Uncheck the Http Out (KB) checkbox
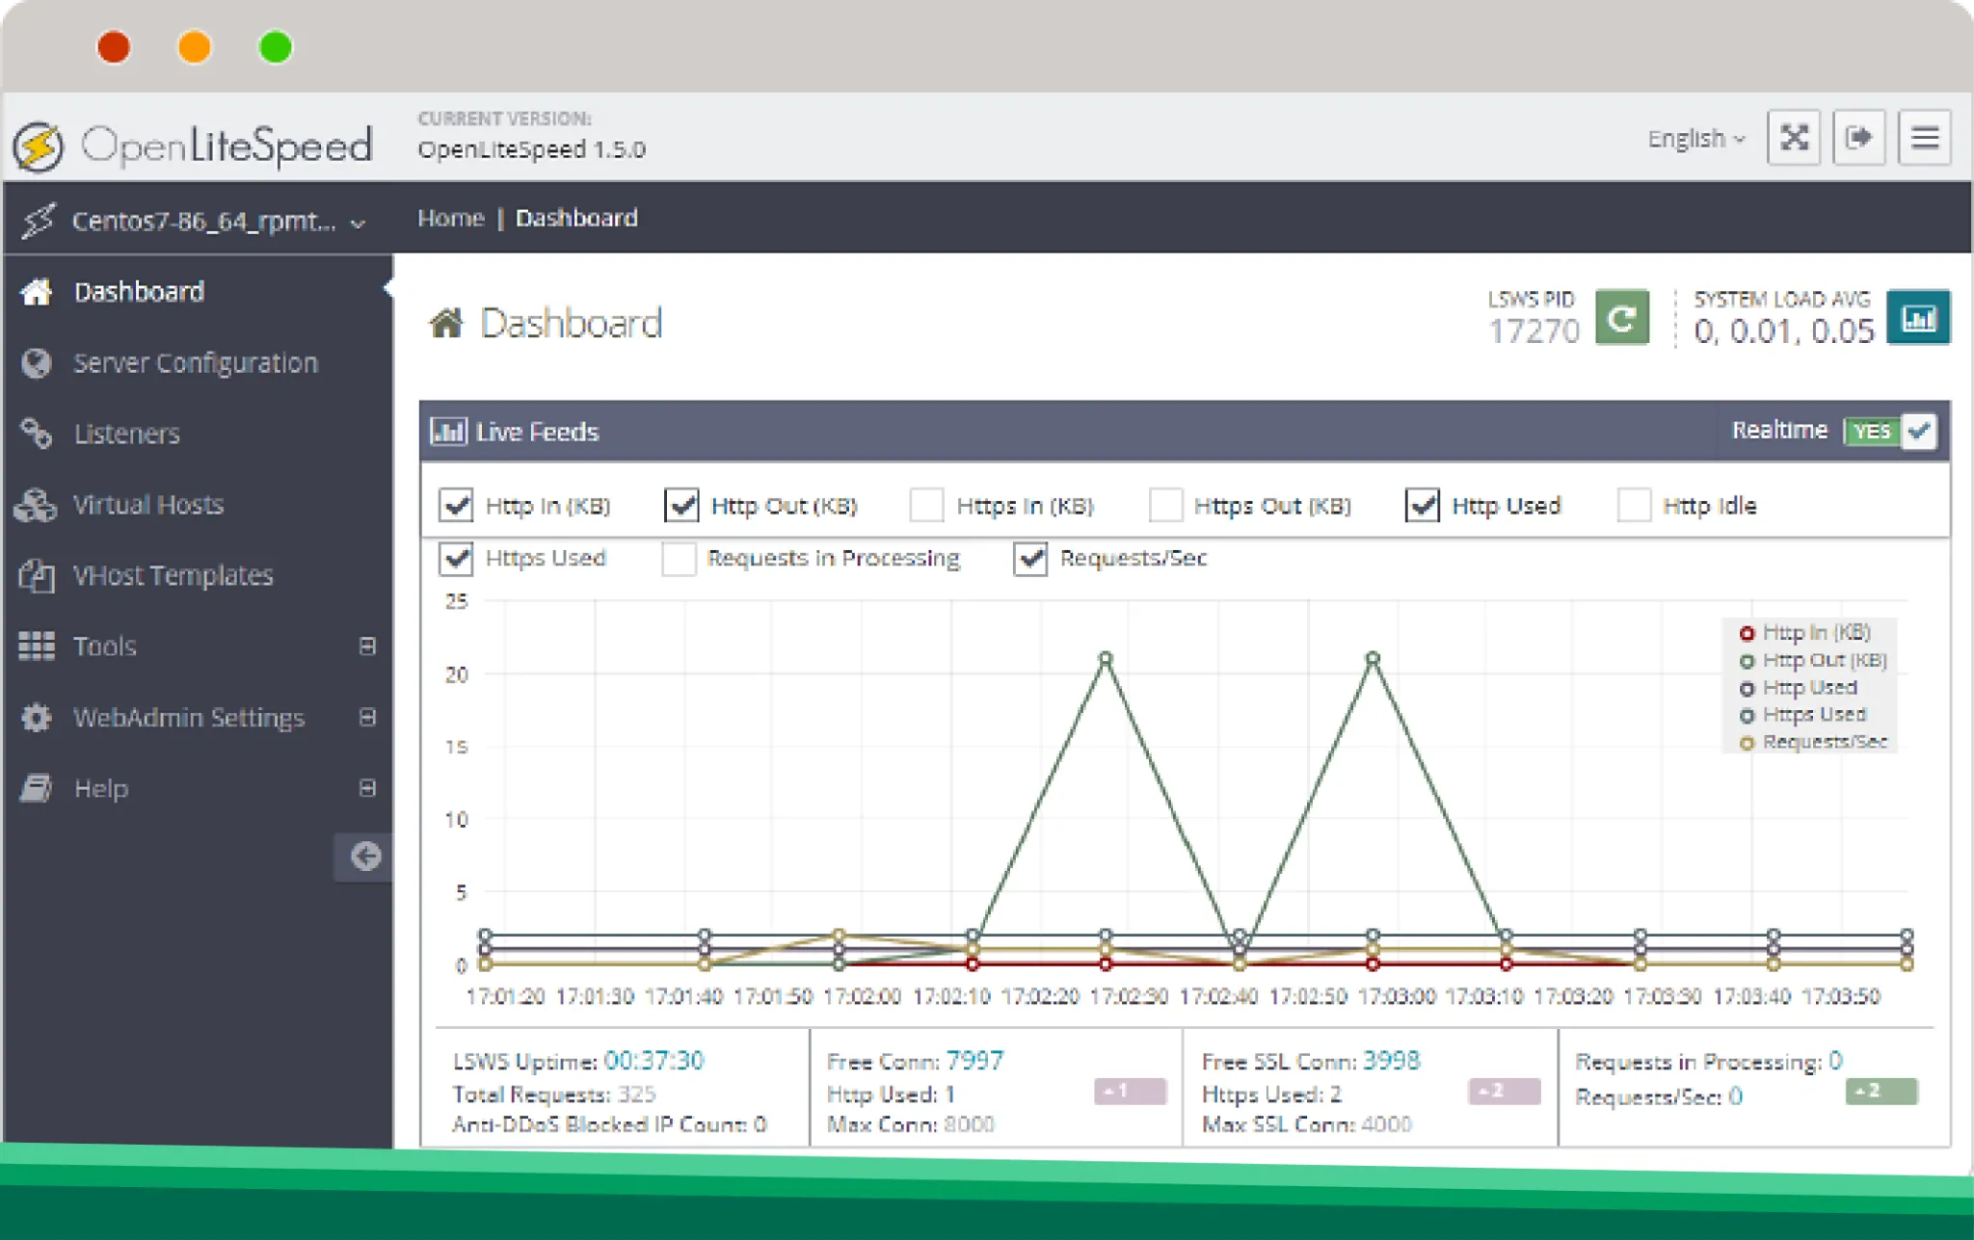The height and width of the screenshot is (1240, 1974). (681, 505)
